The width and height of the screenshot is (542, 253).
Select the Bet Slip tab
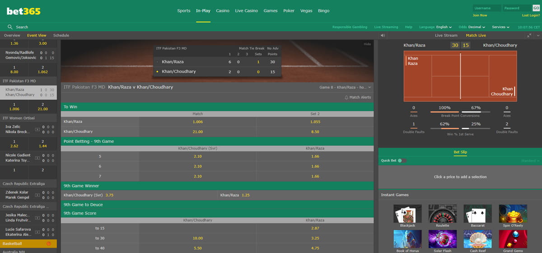click(460, 152)
